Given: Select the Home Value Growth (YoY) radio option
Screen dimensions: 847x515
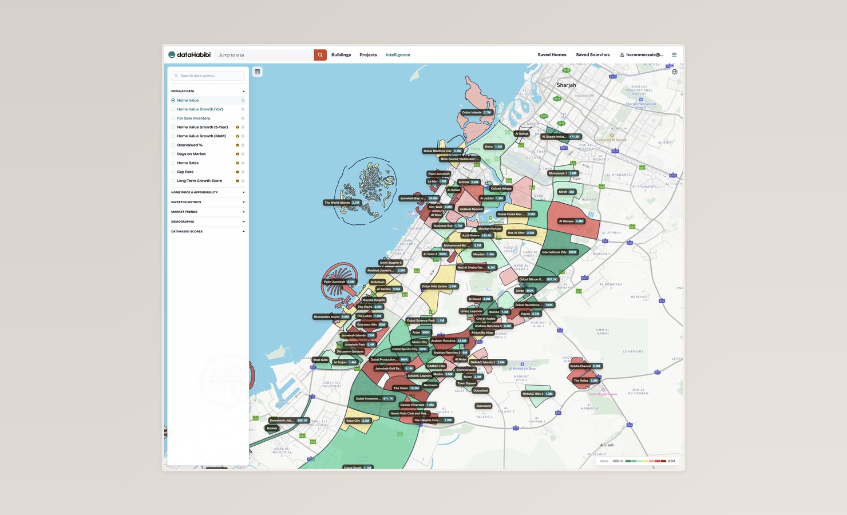Looking at the screenshot, I should pyautogui.click(x=173, y=109).
